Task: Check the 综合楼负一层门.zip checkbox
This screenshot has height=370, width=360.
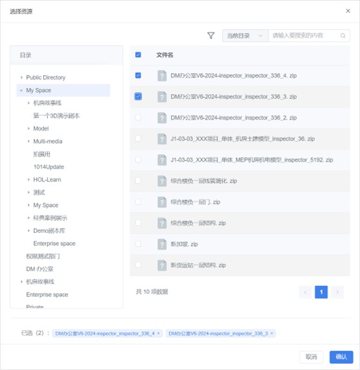Action: [x=138, y=202]
